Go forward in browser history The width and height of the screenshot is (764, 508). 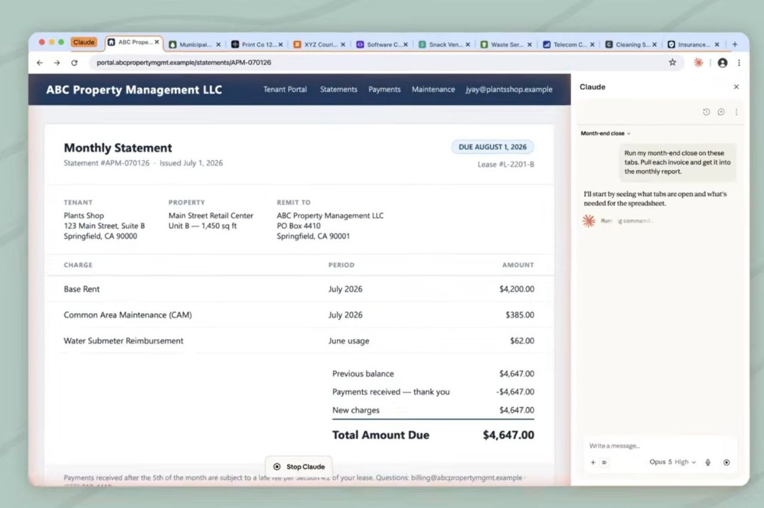coord(57,63)
